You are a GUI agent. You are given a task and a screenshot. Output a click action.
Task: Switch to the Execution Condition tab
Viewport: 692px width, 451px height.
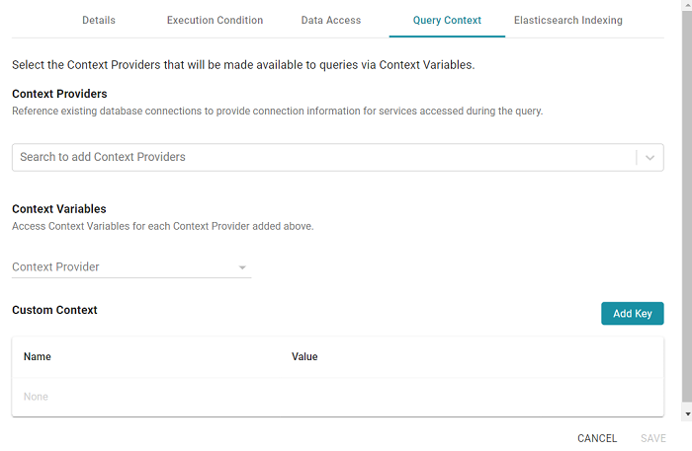(215, 20)
